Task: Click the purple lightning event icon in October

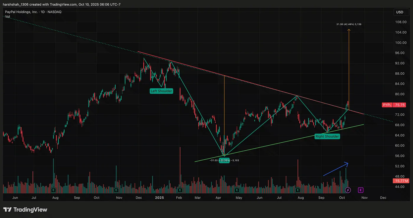Action: point(348,190)
